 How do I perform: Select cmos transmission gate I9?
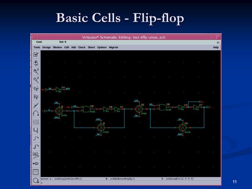(101, 128)
